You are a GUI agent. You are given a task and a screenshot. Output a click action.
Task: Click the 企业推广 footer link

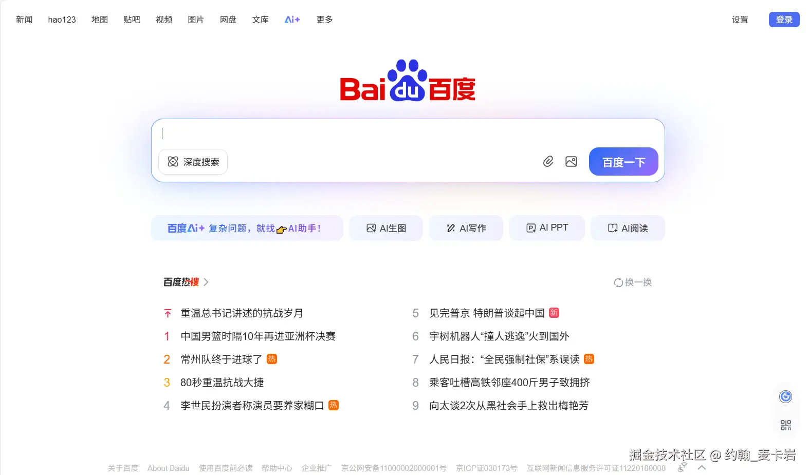click(x=317, y=468)
